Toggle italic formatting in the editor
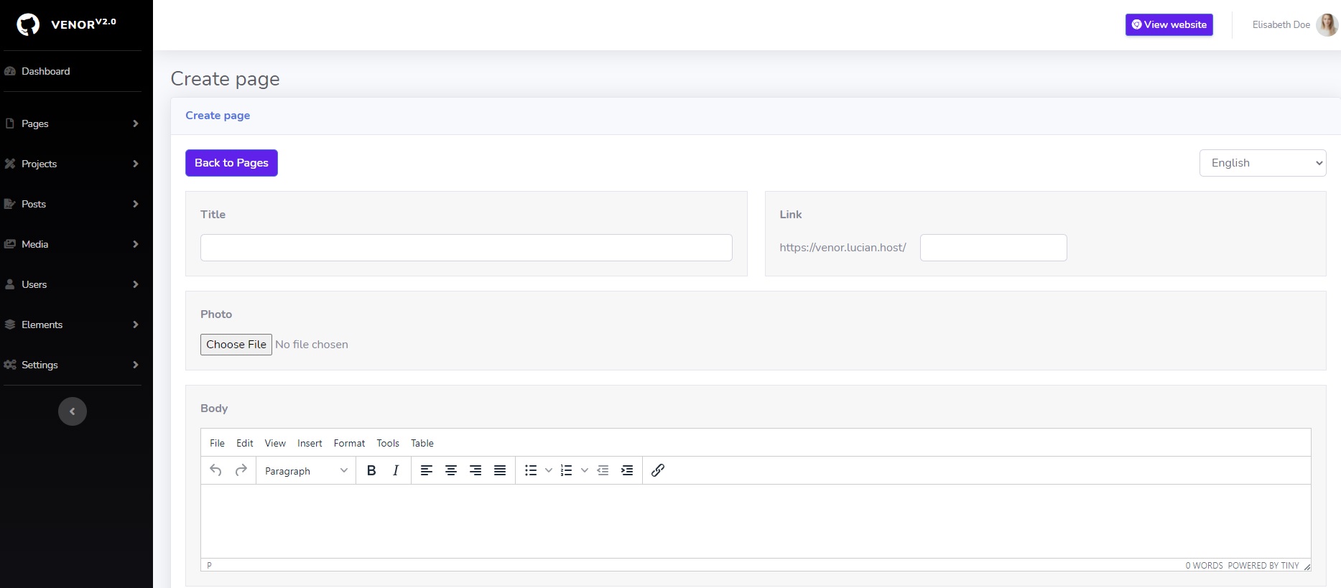 tap(396, 470)
